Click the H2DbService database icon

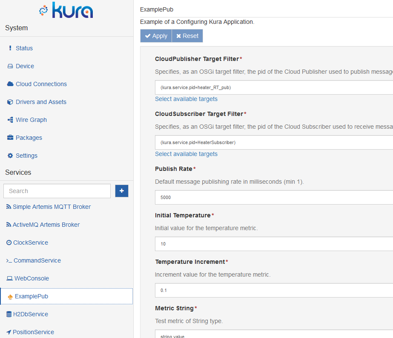pyautogui.click(x=9, y=314)
